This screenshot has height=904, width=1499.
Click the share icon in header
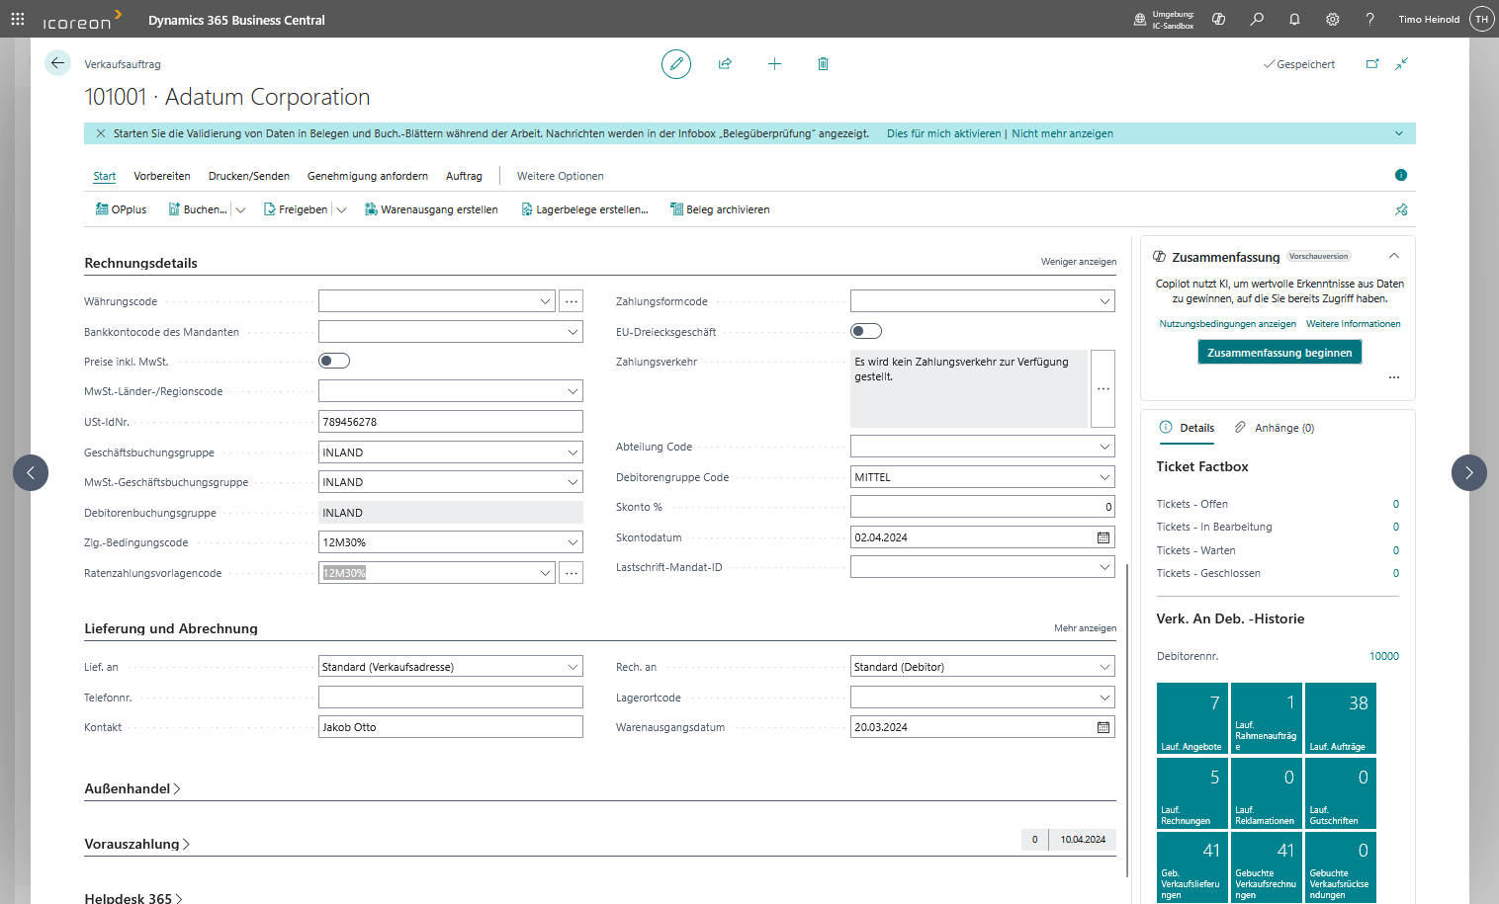coord(725,64)
